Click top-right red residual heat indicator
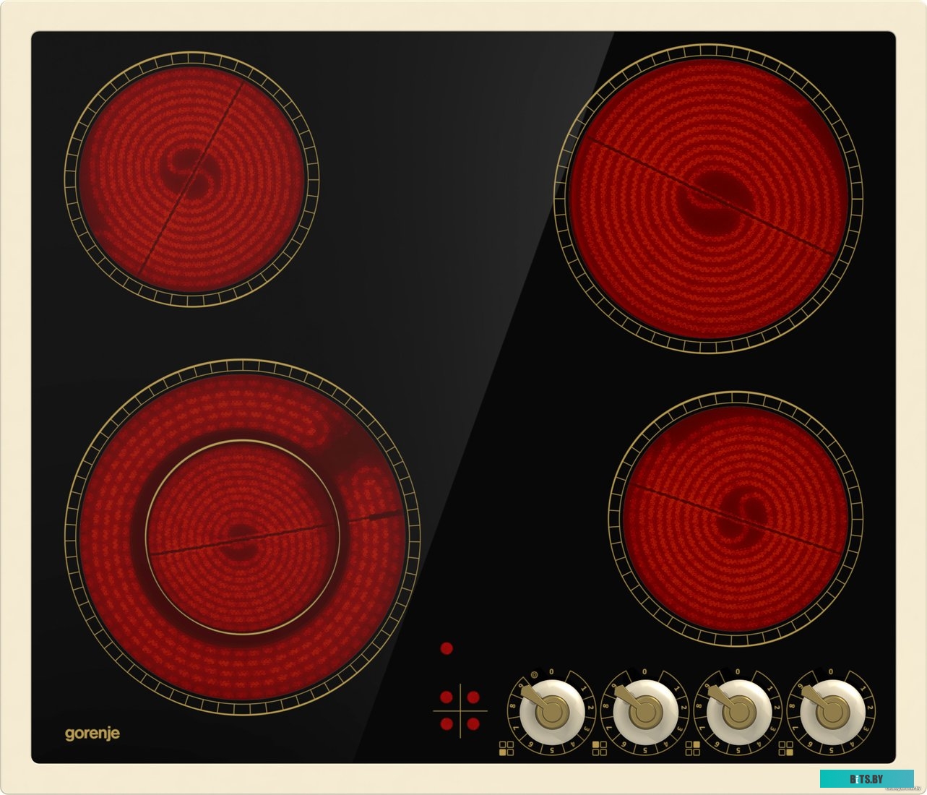 [473, 697]
